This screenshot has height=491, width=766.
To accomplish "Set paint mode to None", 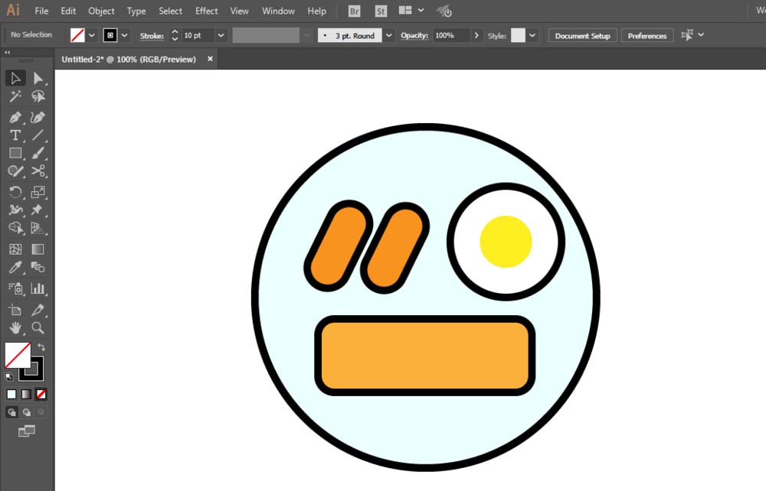I will 41,394.
